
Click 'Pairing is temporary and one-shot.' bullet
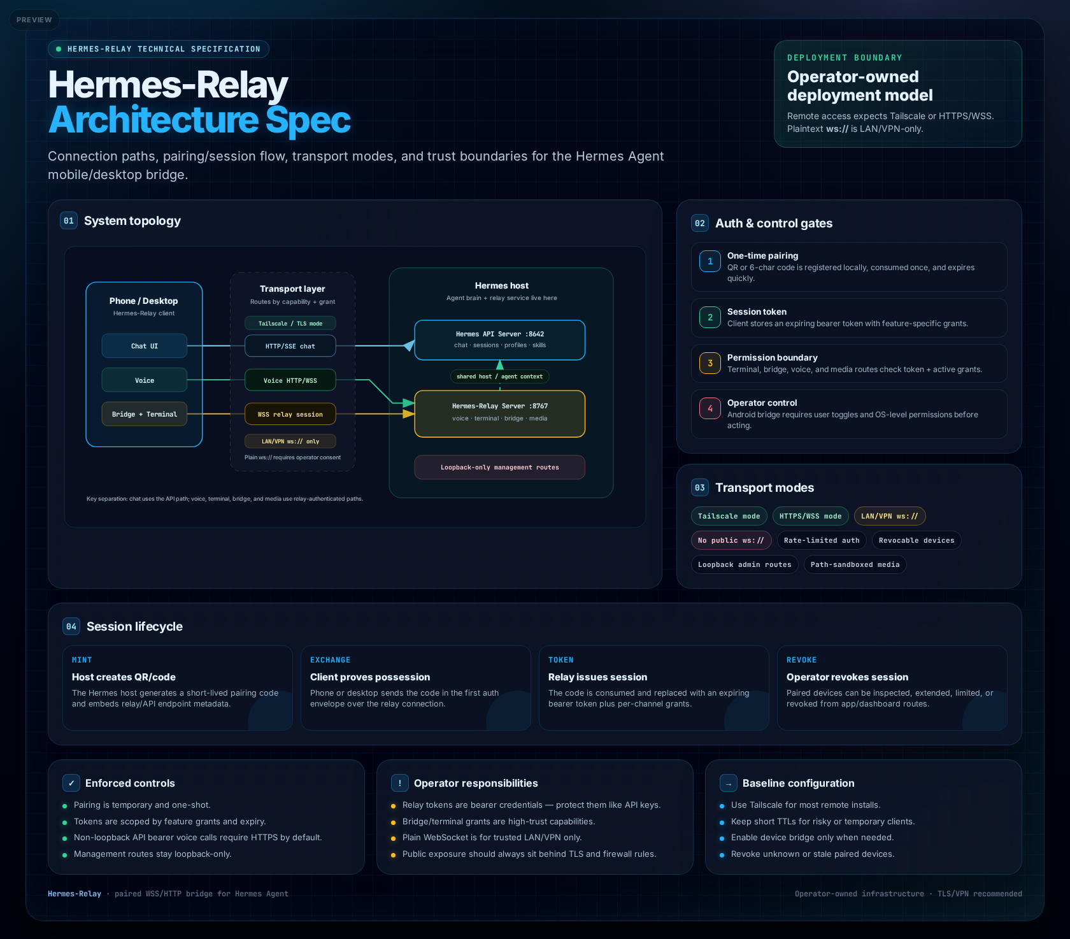142,805
